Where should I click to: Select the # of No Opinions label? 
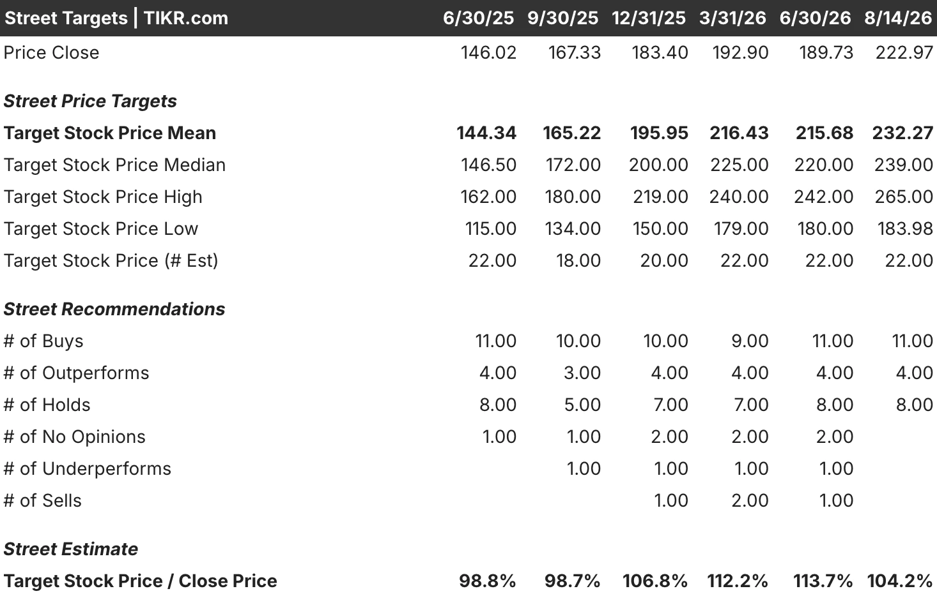(75, 437)
